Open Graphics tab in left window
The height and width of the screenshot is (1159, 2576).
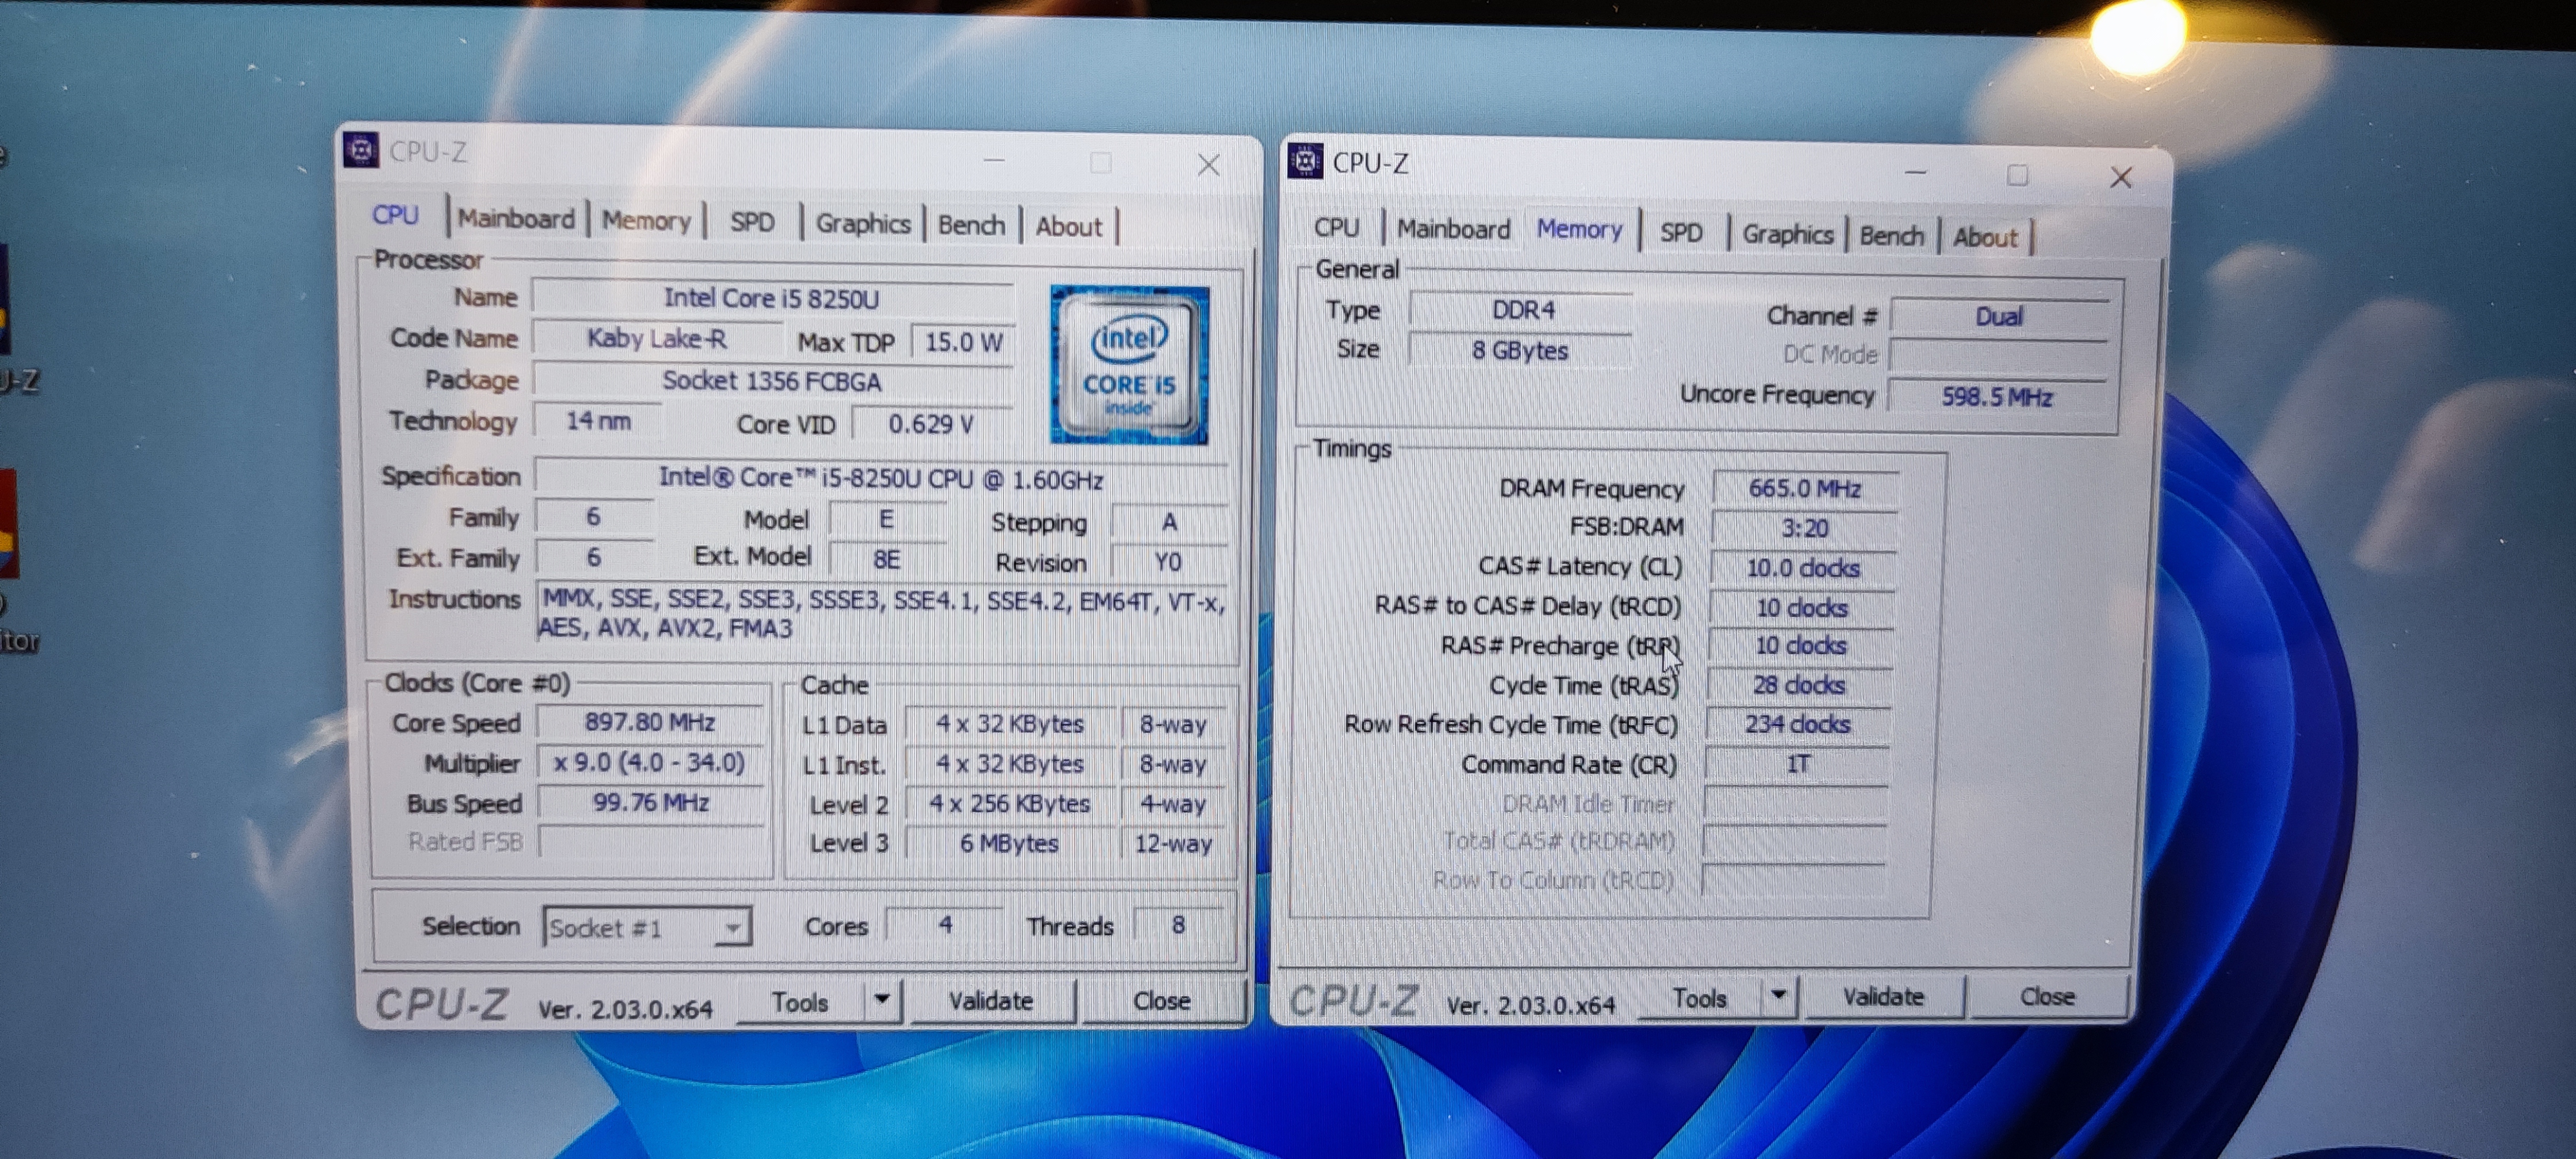coord(862,224)
